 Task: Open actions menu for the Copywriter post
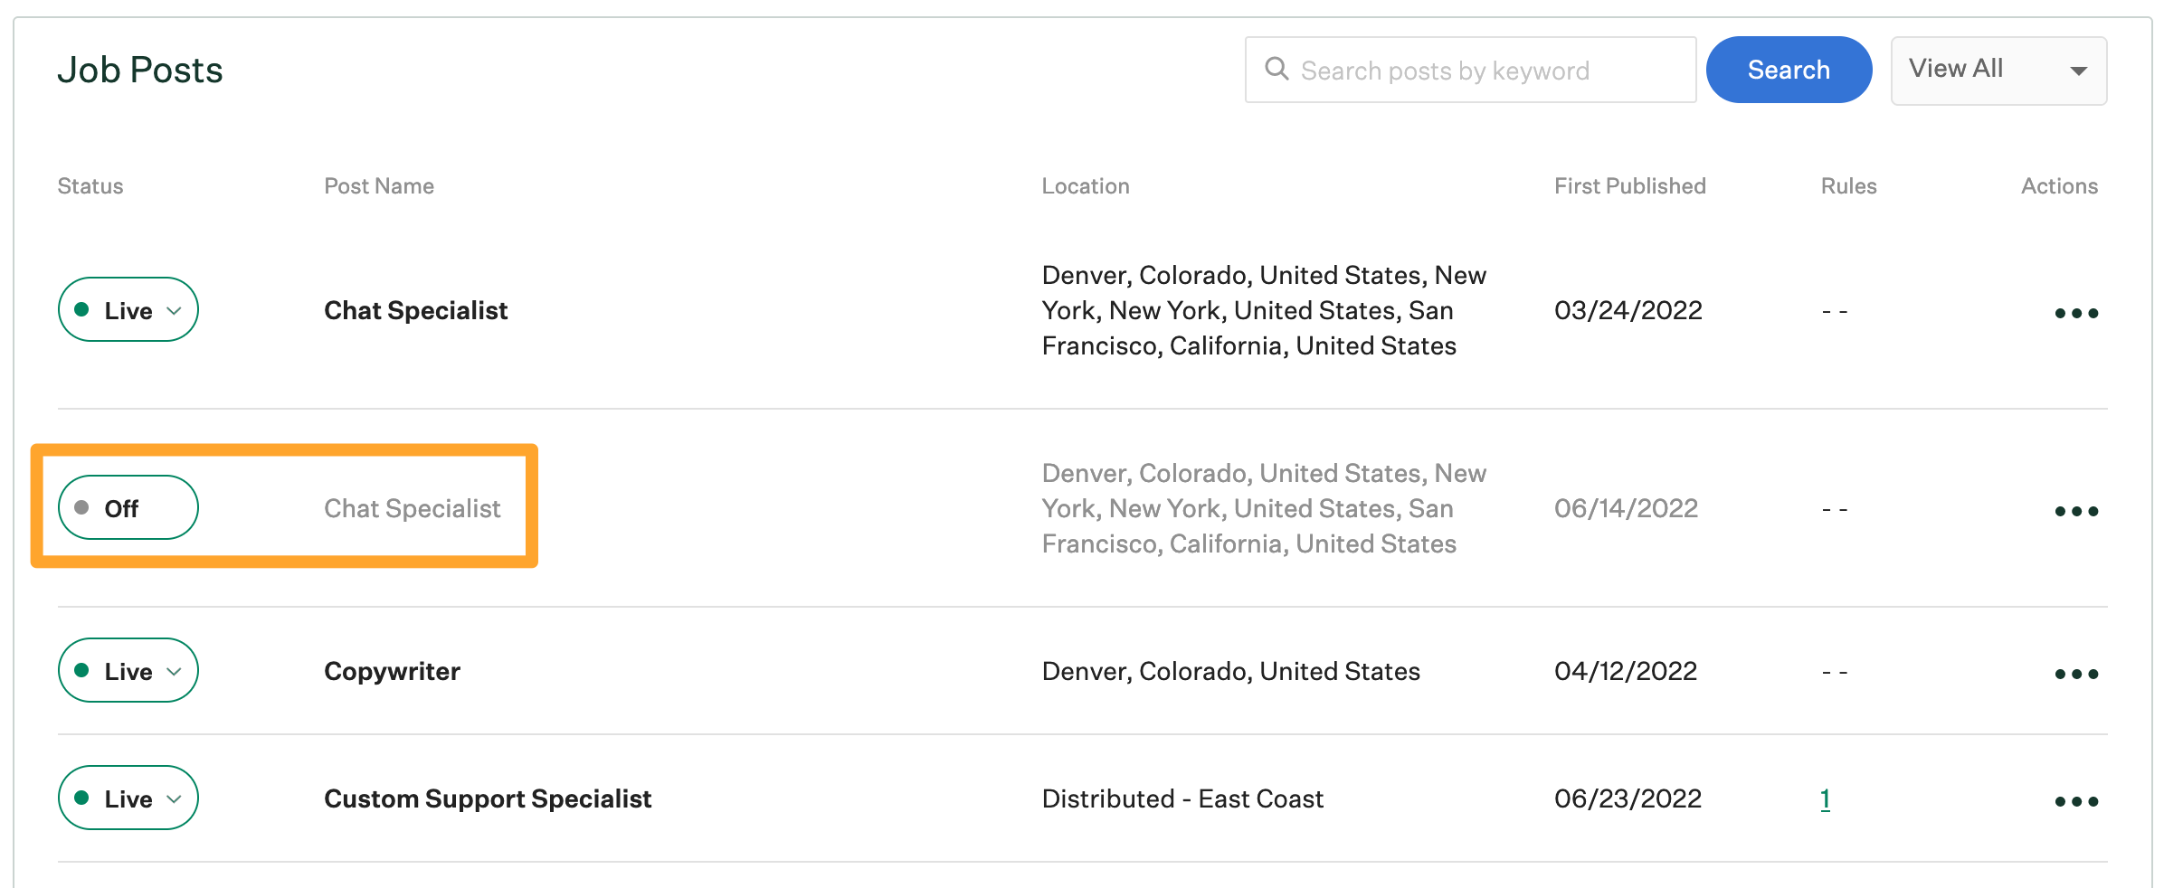tap(2076, 673)
